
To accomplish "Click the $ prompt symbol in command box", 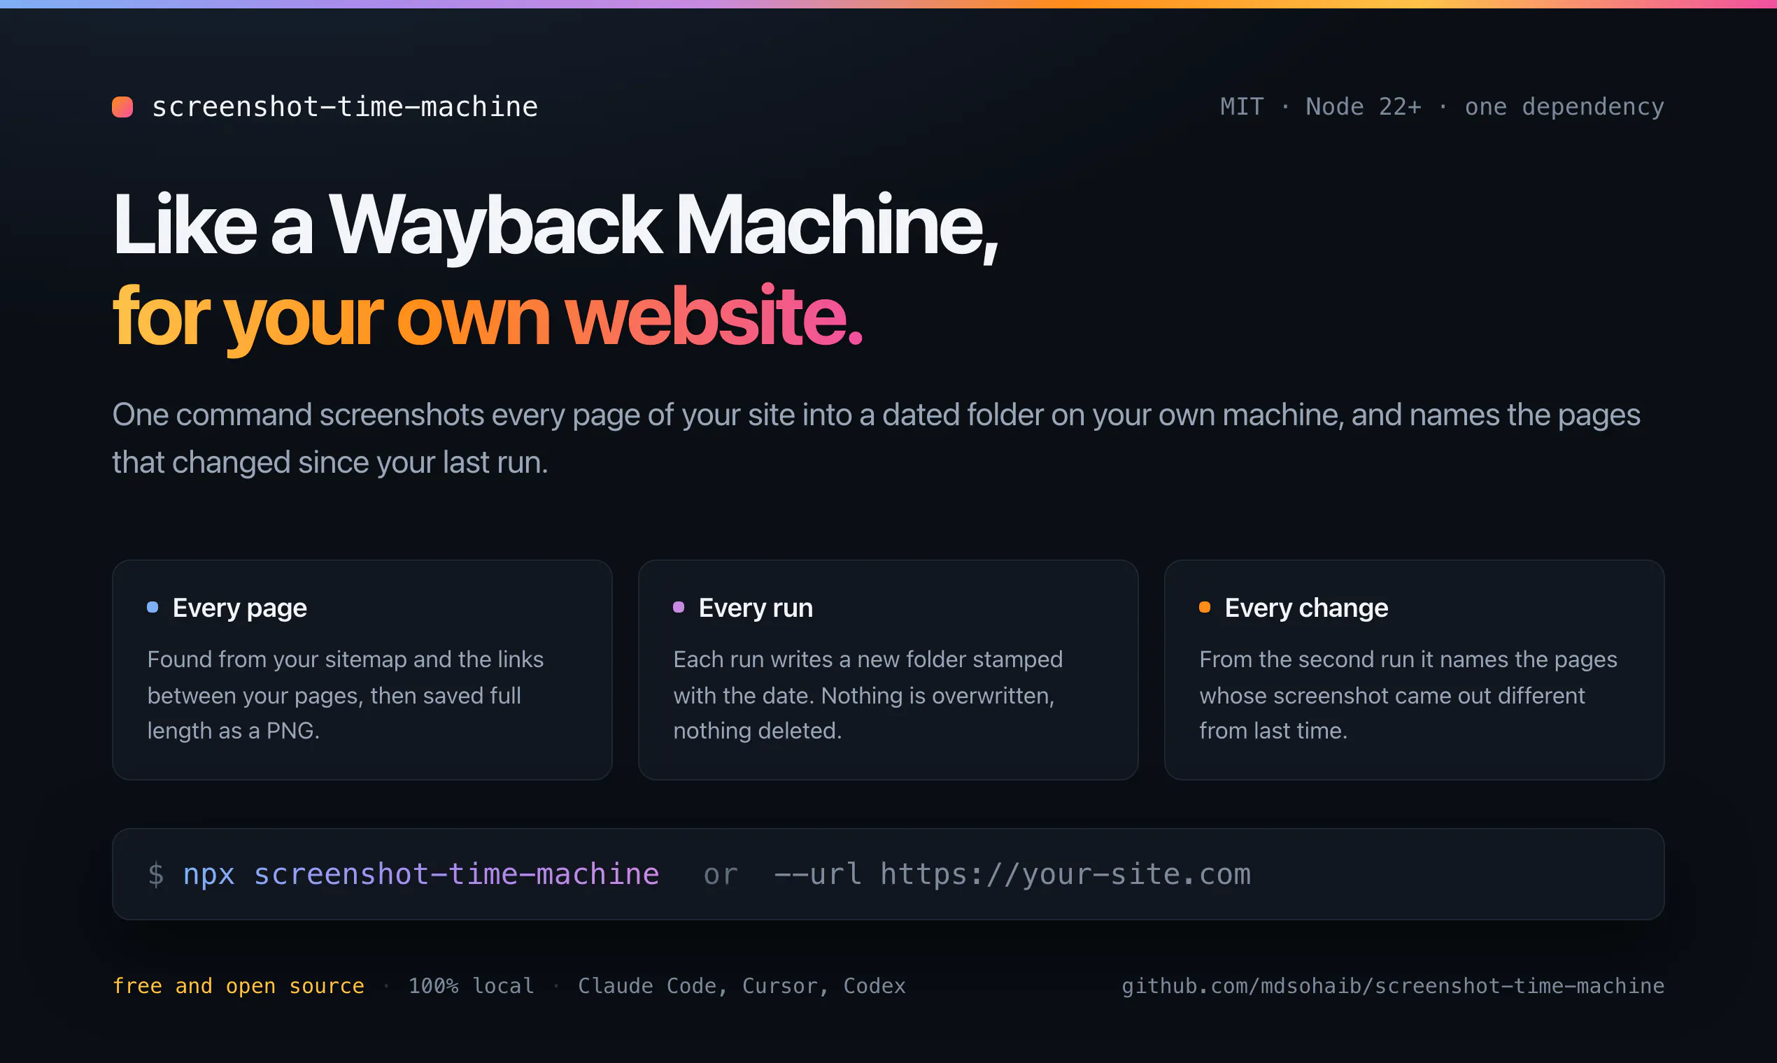I will 155,875.
